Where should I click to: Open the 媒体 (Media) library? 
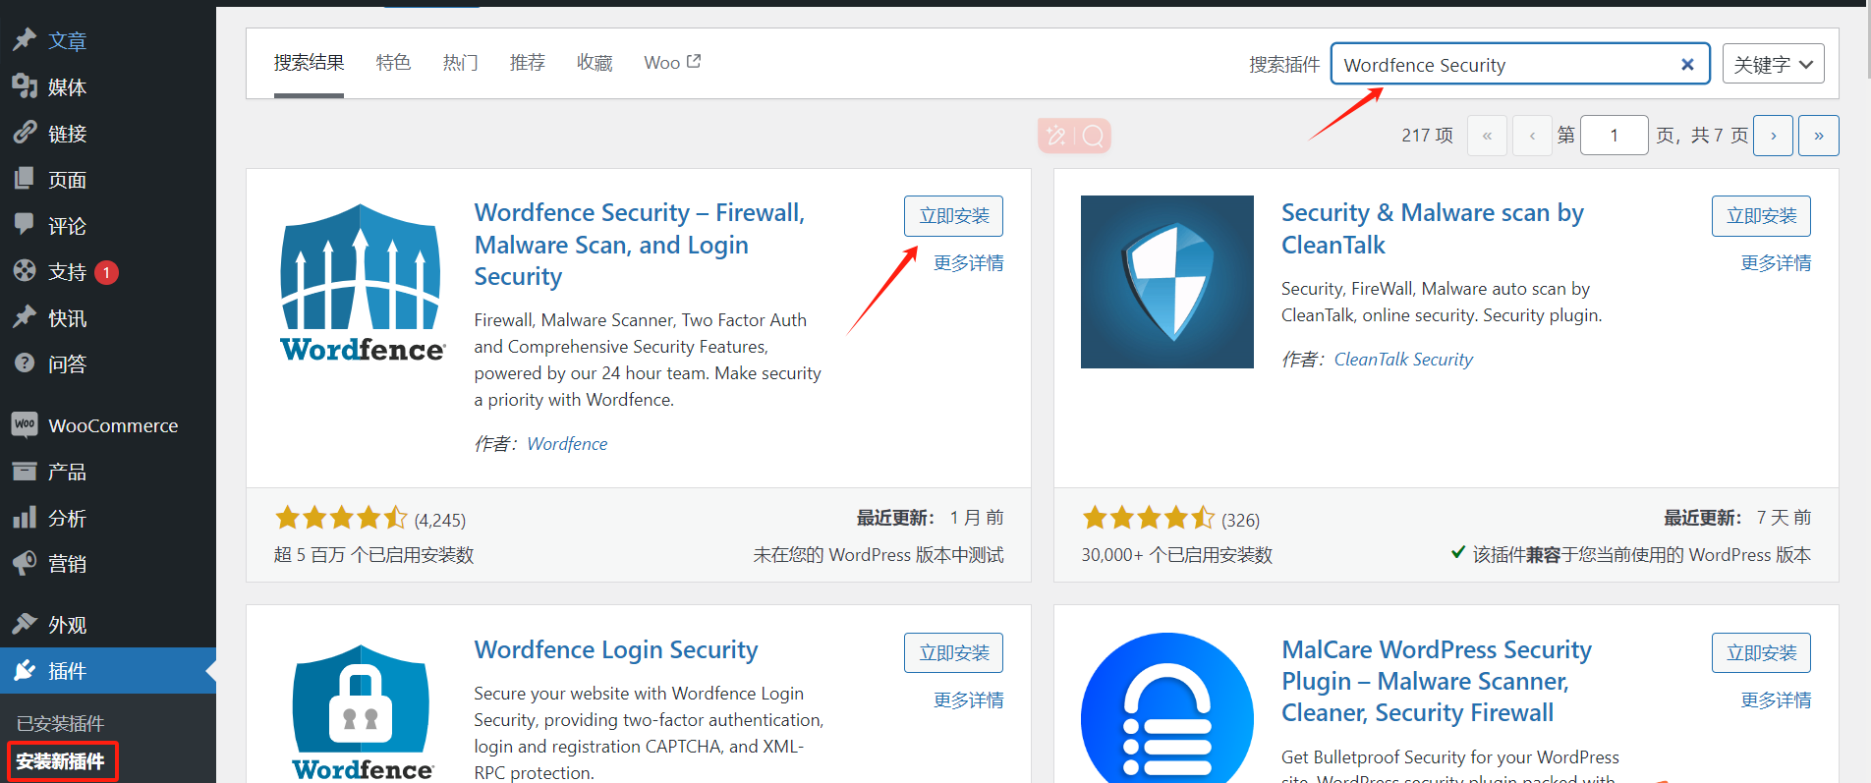pos(67,86)
